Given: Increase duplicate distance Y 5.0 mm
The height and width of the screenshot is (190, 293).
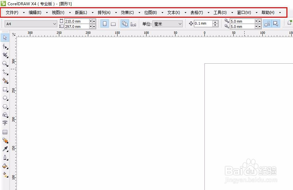Looking at the screenshot, I should (259, 27).
